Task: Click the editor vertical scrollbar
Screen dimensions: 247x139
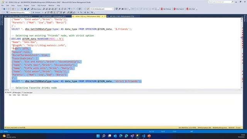Action: point(242,54)
